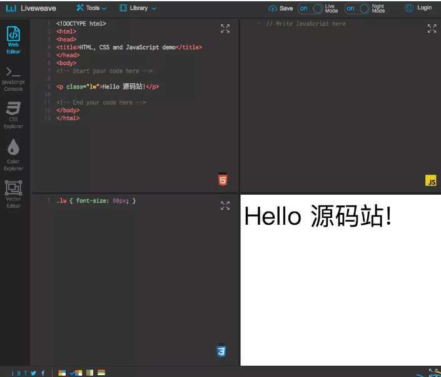Click the <body> opening tag line
The height and width of the screenshot is (377, 441).
66,63
